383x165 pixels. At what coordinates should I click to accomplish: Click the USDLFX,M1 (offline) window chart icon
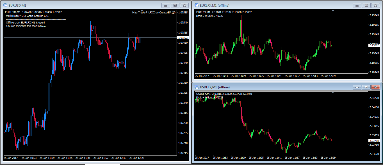click(x=196, y=87)
